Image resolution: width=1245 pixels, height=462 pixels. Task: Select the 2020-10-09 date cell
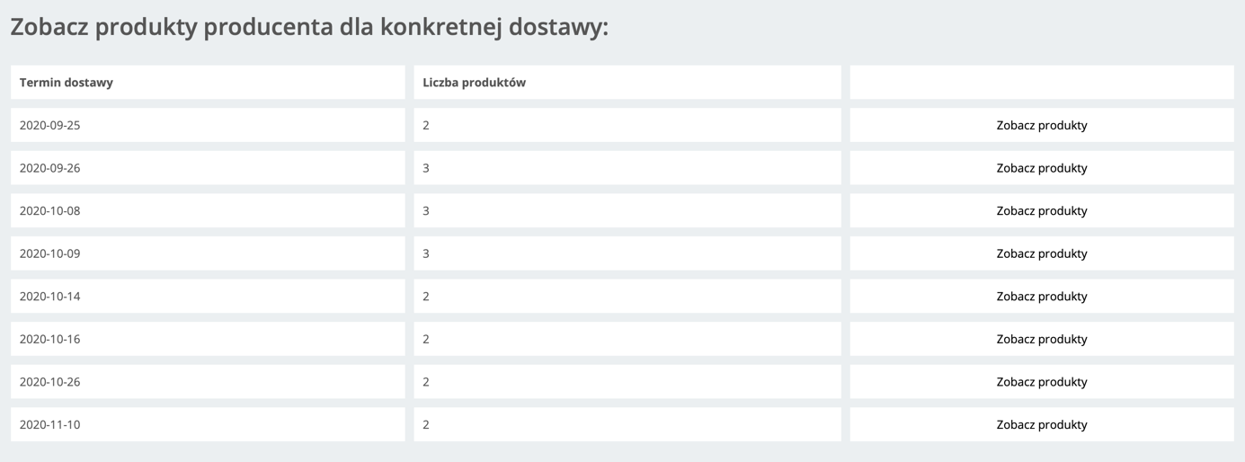pyautogui.click(x=208, y=253)
